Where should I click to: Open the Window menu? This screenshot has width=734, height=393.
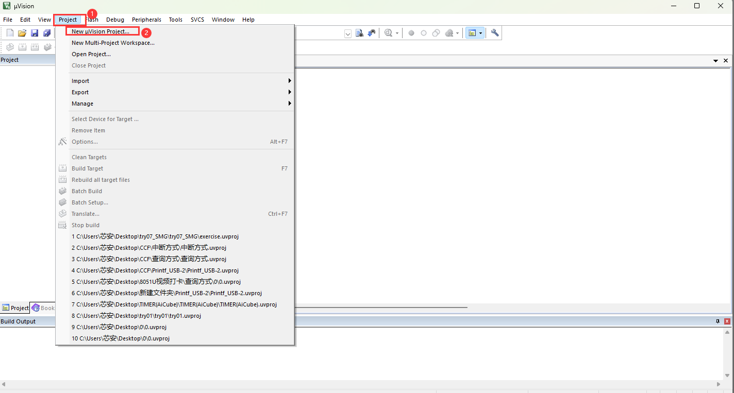click(223, 20)
